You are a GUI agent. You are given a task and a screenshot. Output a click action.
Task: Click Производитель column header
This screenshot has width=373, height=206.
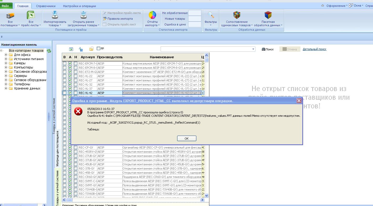110,57
